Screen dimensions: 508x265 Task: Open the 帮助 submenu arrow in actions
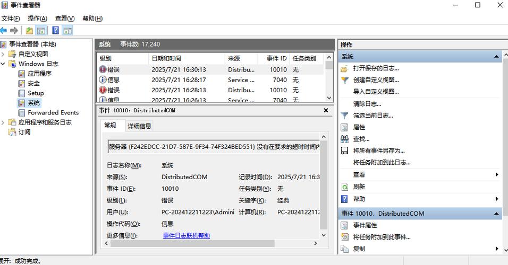click(x=497, y=199)
